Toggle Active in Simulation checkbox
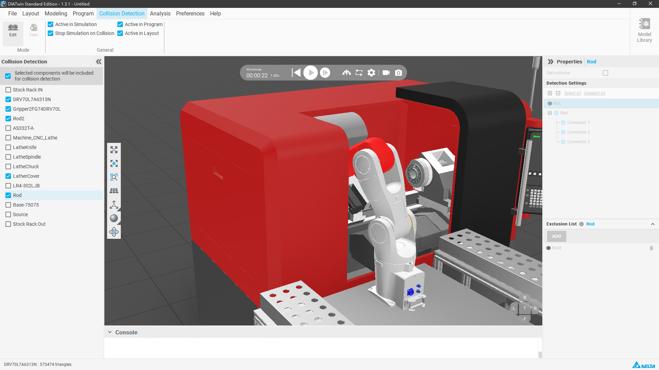659x370 pixels. click(x=50, y=24)
